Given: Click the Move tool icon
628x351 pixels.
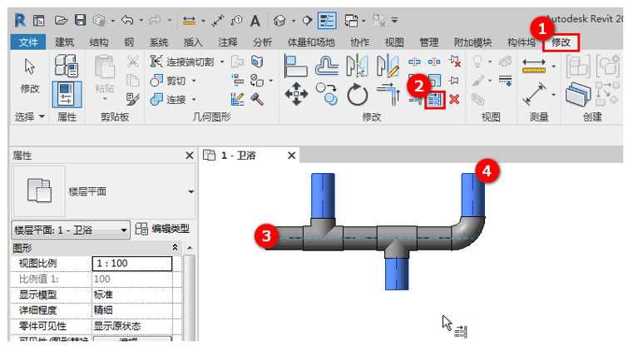Looking at the screenshot, I should click(x=296, y=96).
